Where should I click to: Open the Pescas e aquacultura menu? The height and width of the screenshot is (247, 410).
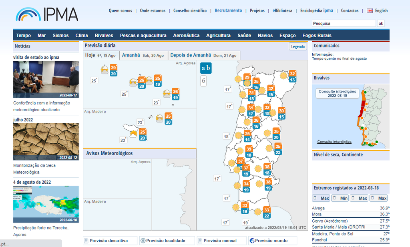(x=143, y=36)
